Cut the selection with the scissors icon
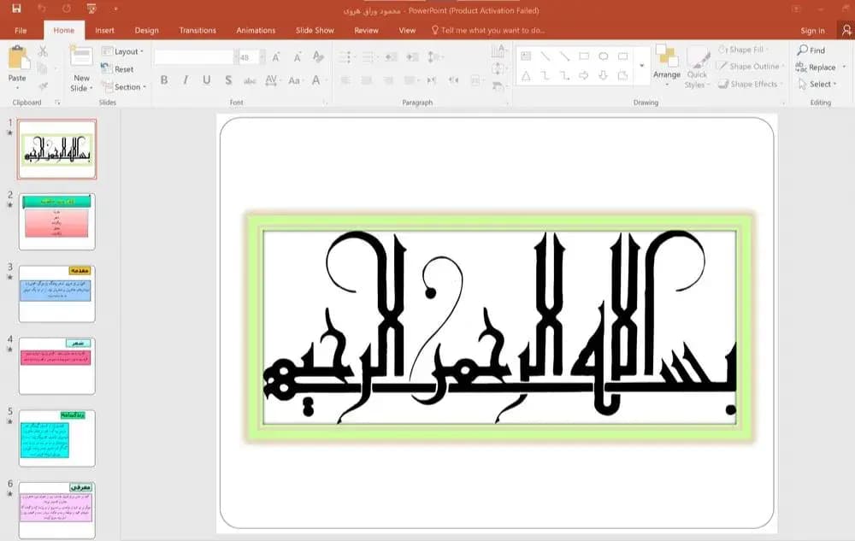The height and width of the screenshot is (541, 855). coord(43,52)
